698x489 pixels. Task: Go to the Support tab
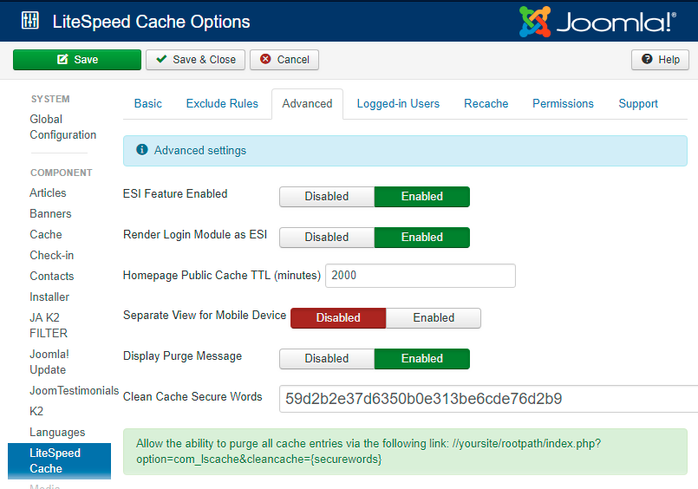(x=638, y=104)
